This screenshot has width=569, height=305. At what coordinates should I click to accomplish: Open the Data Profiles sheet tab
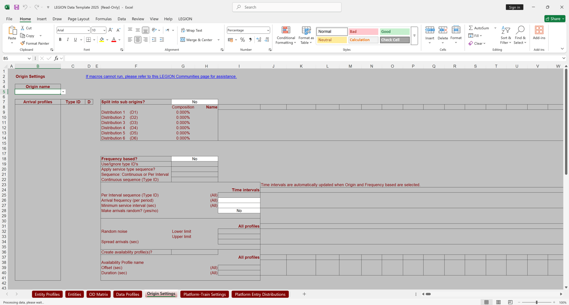click(x=127, y=294)
